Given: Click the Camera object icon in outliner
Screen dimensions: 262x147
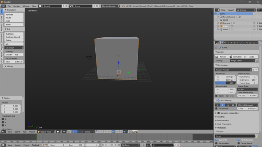Looking at the screenshot, I should pos(221,23).
